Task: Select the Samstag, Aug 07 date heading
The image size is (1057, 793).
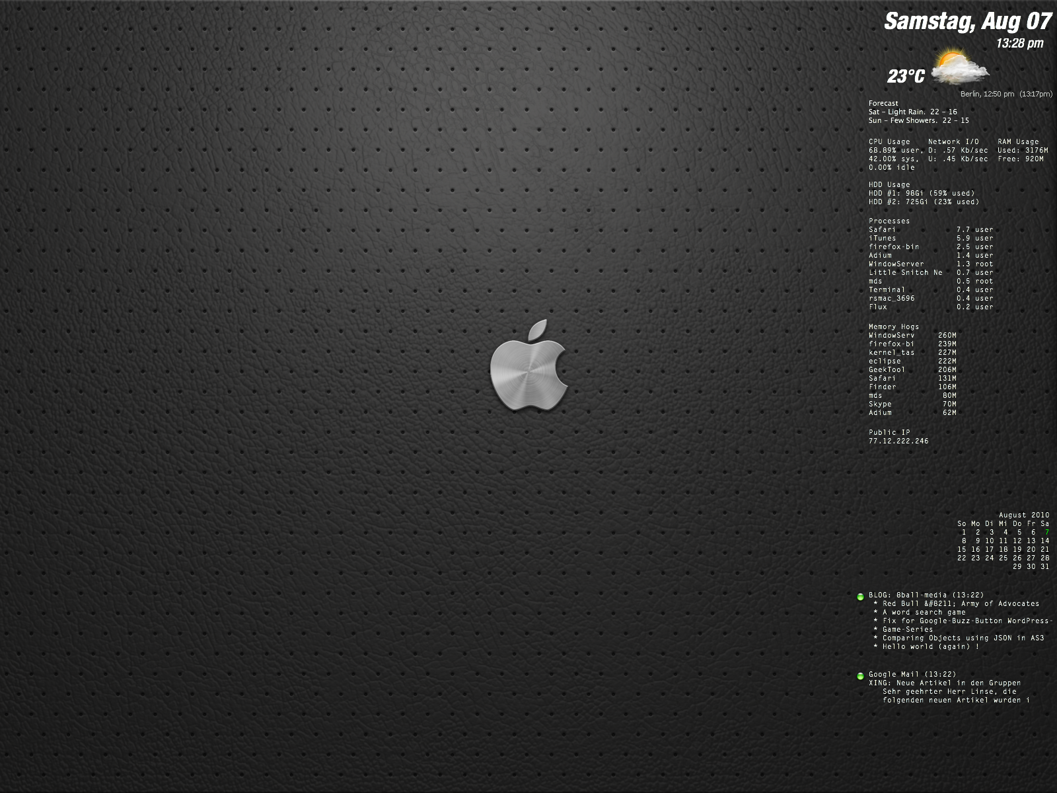Action: (967, 22)
